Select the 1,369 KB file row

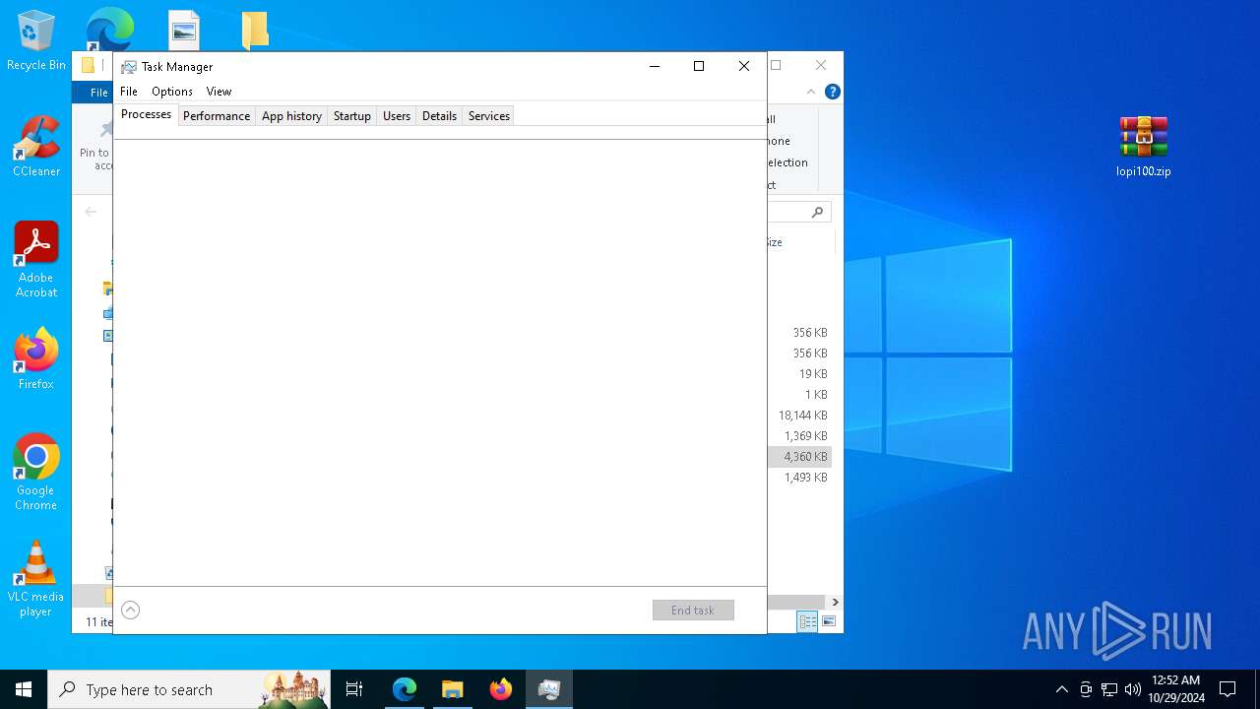pyautogui.click(x=800, y=436)
